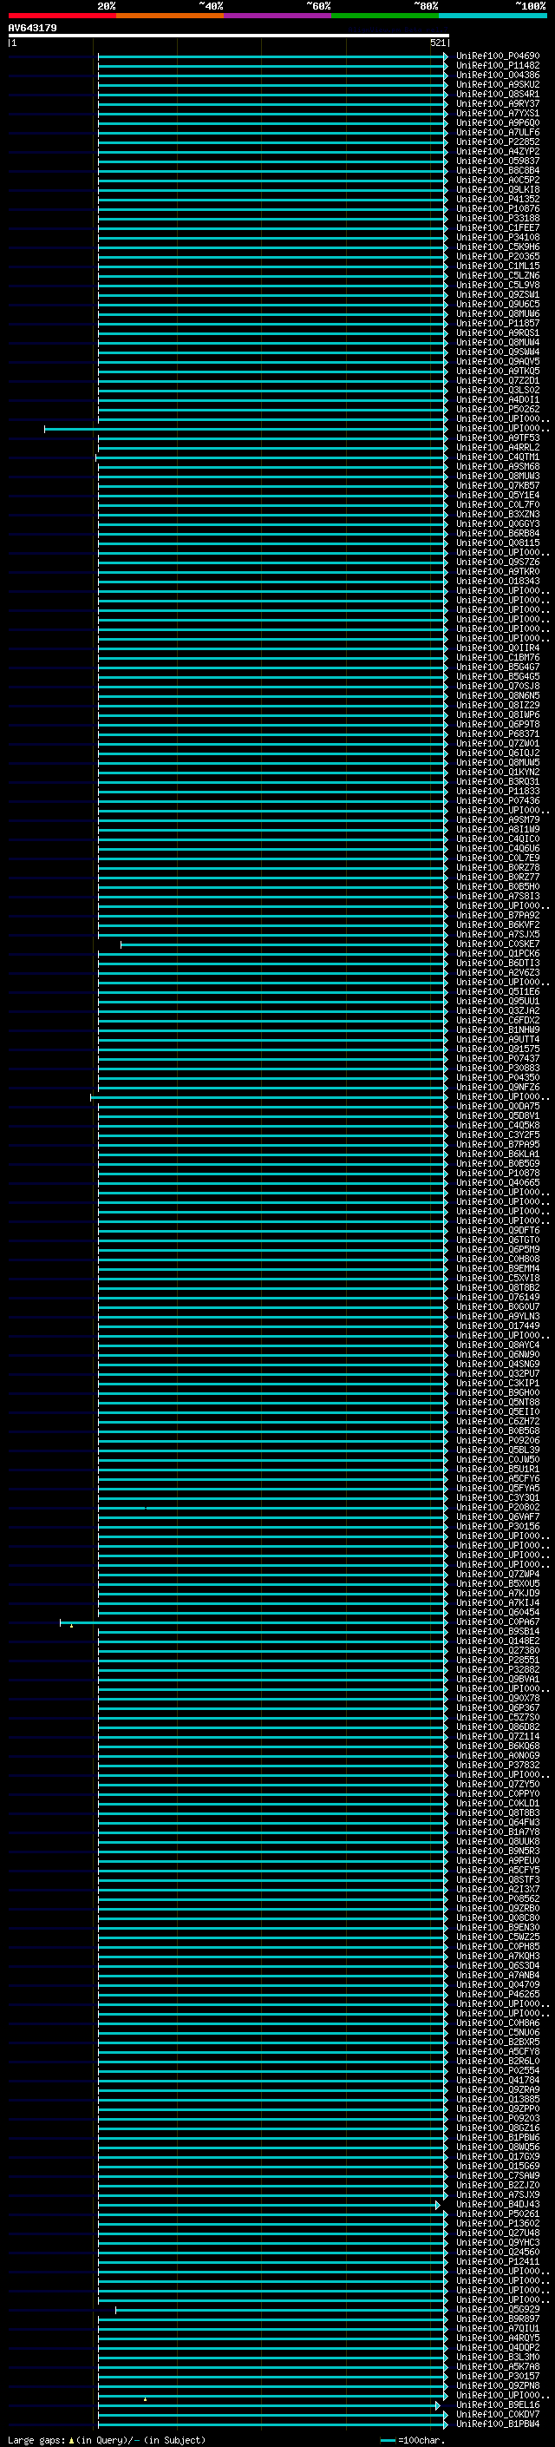
Task: Open hit UniRef100_P11482
Action: [x=497, y=66]
